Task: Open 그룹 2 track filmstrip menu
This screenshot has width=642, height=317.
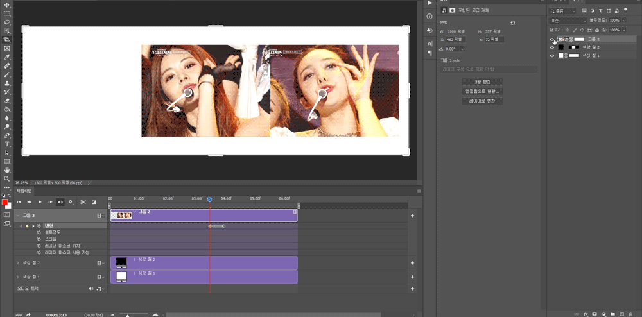Action: coord(100,215)
